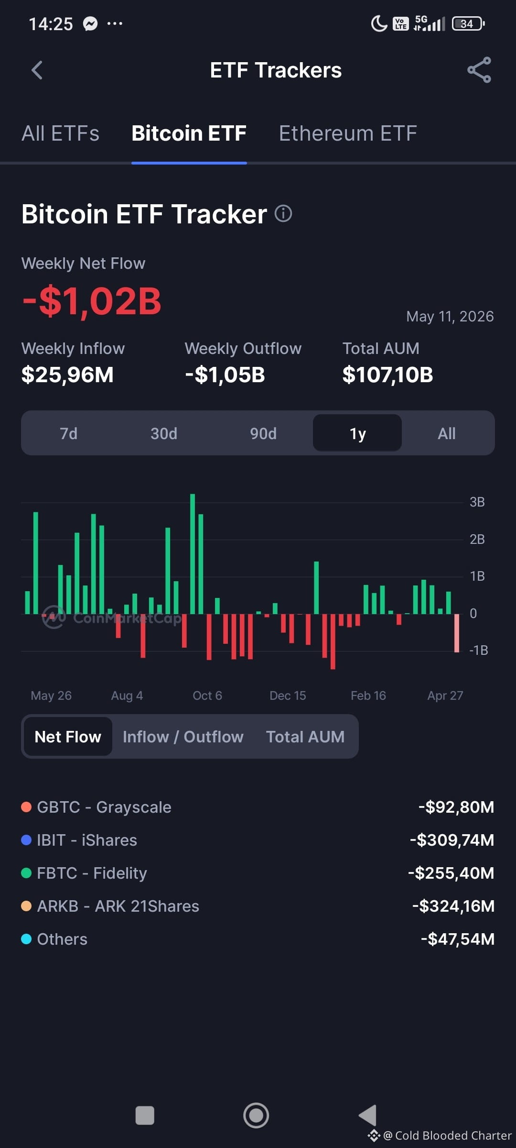Image resolution: width=516 pixels, height=1148 pixels.
Task: Tap the Messenger notification icon in status bar
Action: click(90, 23)
